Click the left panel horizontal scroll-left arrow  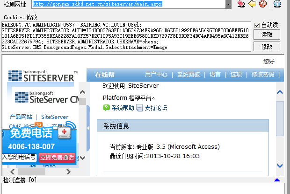(12, 172)
